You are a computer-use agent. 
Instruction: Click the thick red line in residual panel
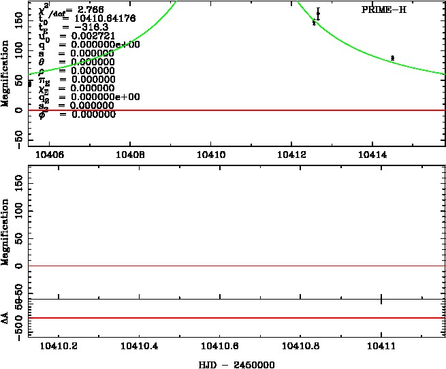(x=238, y=318)
